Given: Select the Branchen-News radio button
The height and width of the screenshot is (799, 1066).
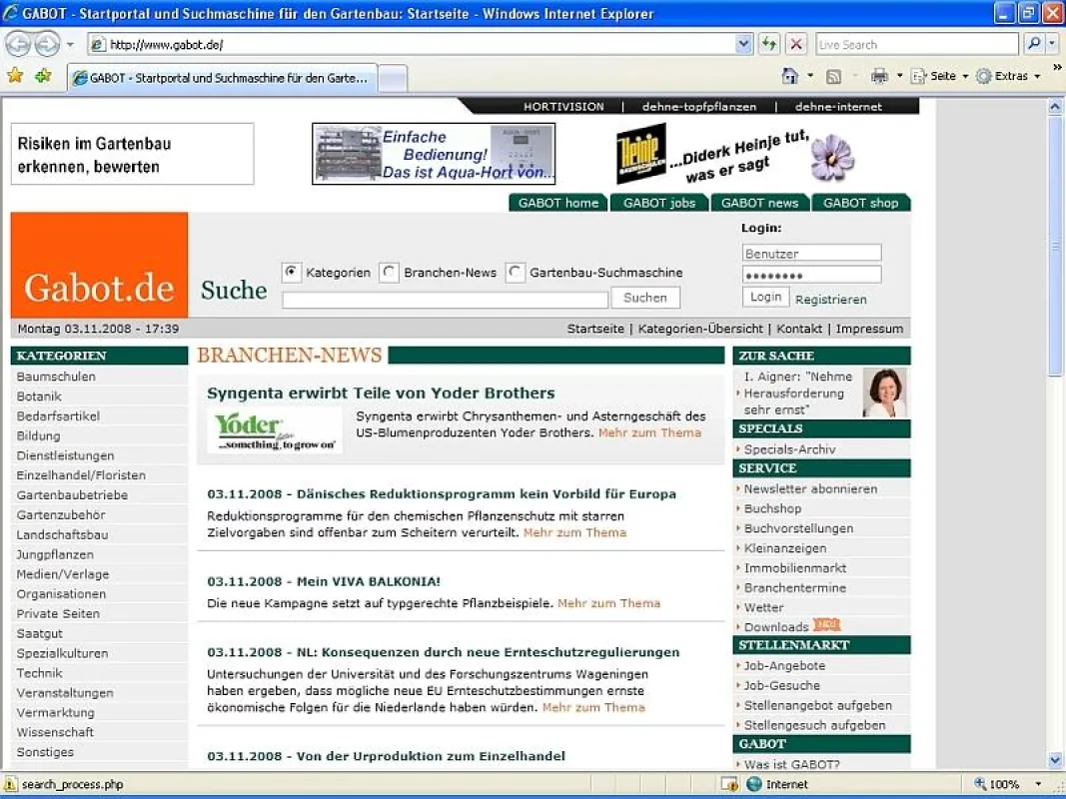Looking at the screenshot, I should click(389, 273).
